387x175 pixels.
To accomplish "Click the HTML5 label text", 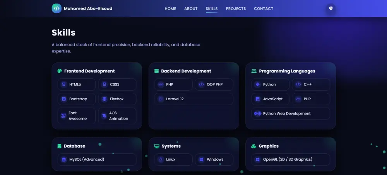I will (x=75, y=84).
